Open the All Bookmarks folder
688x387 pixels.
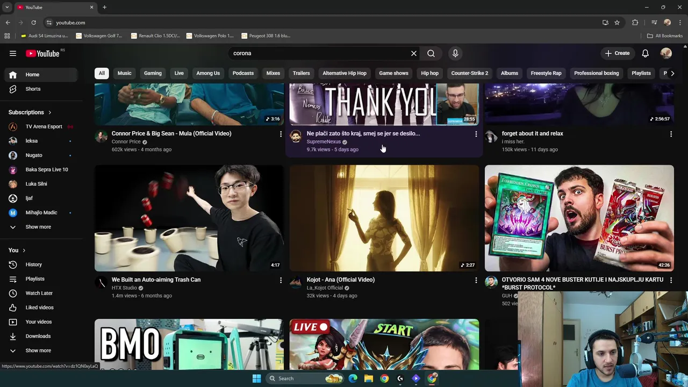665,36
